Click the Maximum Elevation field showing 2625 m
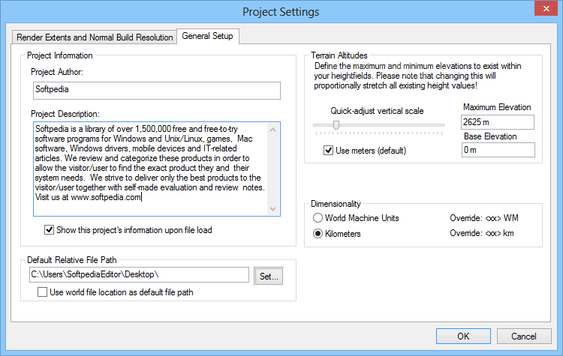 [497, 122]
